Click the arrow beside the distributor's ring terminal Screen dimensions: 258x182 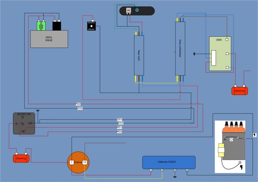coord(242,168)
